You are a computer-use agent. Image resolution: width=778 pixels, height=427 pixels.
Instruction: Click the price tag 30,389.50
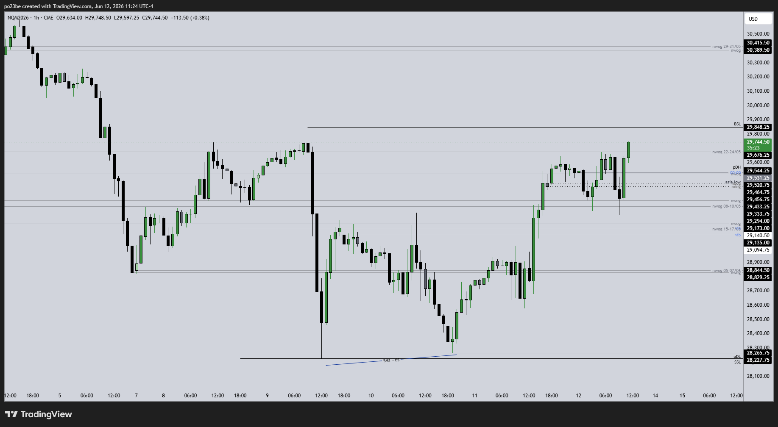pos(758,50)
